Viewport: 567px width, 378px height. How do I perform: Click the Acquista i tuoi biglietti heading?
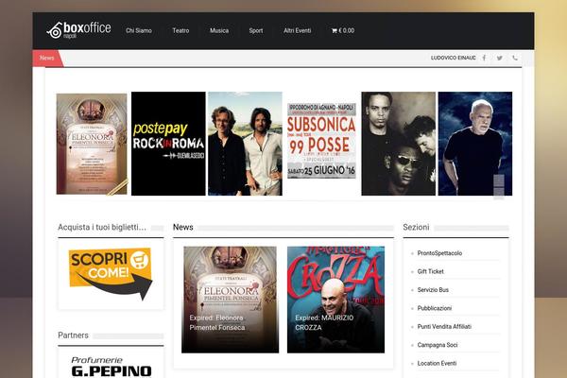coord(102,228)
